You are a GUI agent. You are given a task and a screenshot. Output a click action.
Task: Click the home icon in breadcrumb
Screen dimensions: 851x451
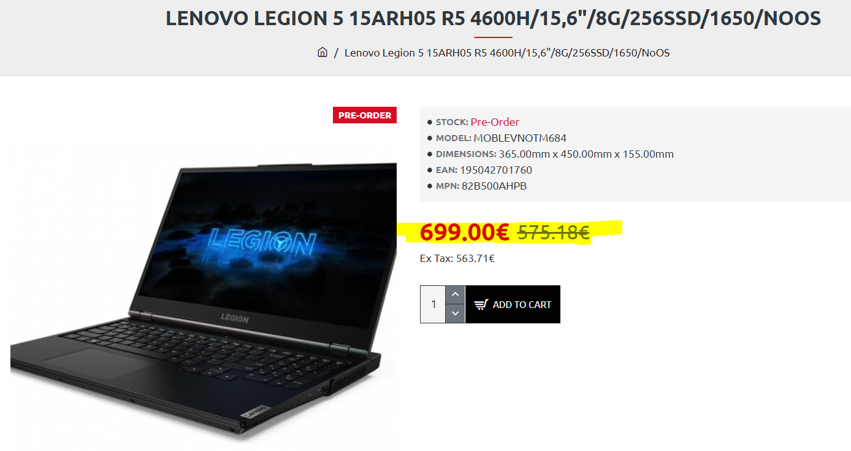tap(322, 52)
